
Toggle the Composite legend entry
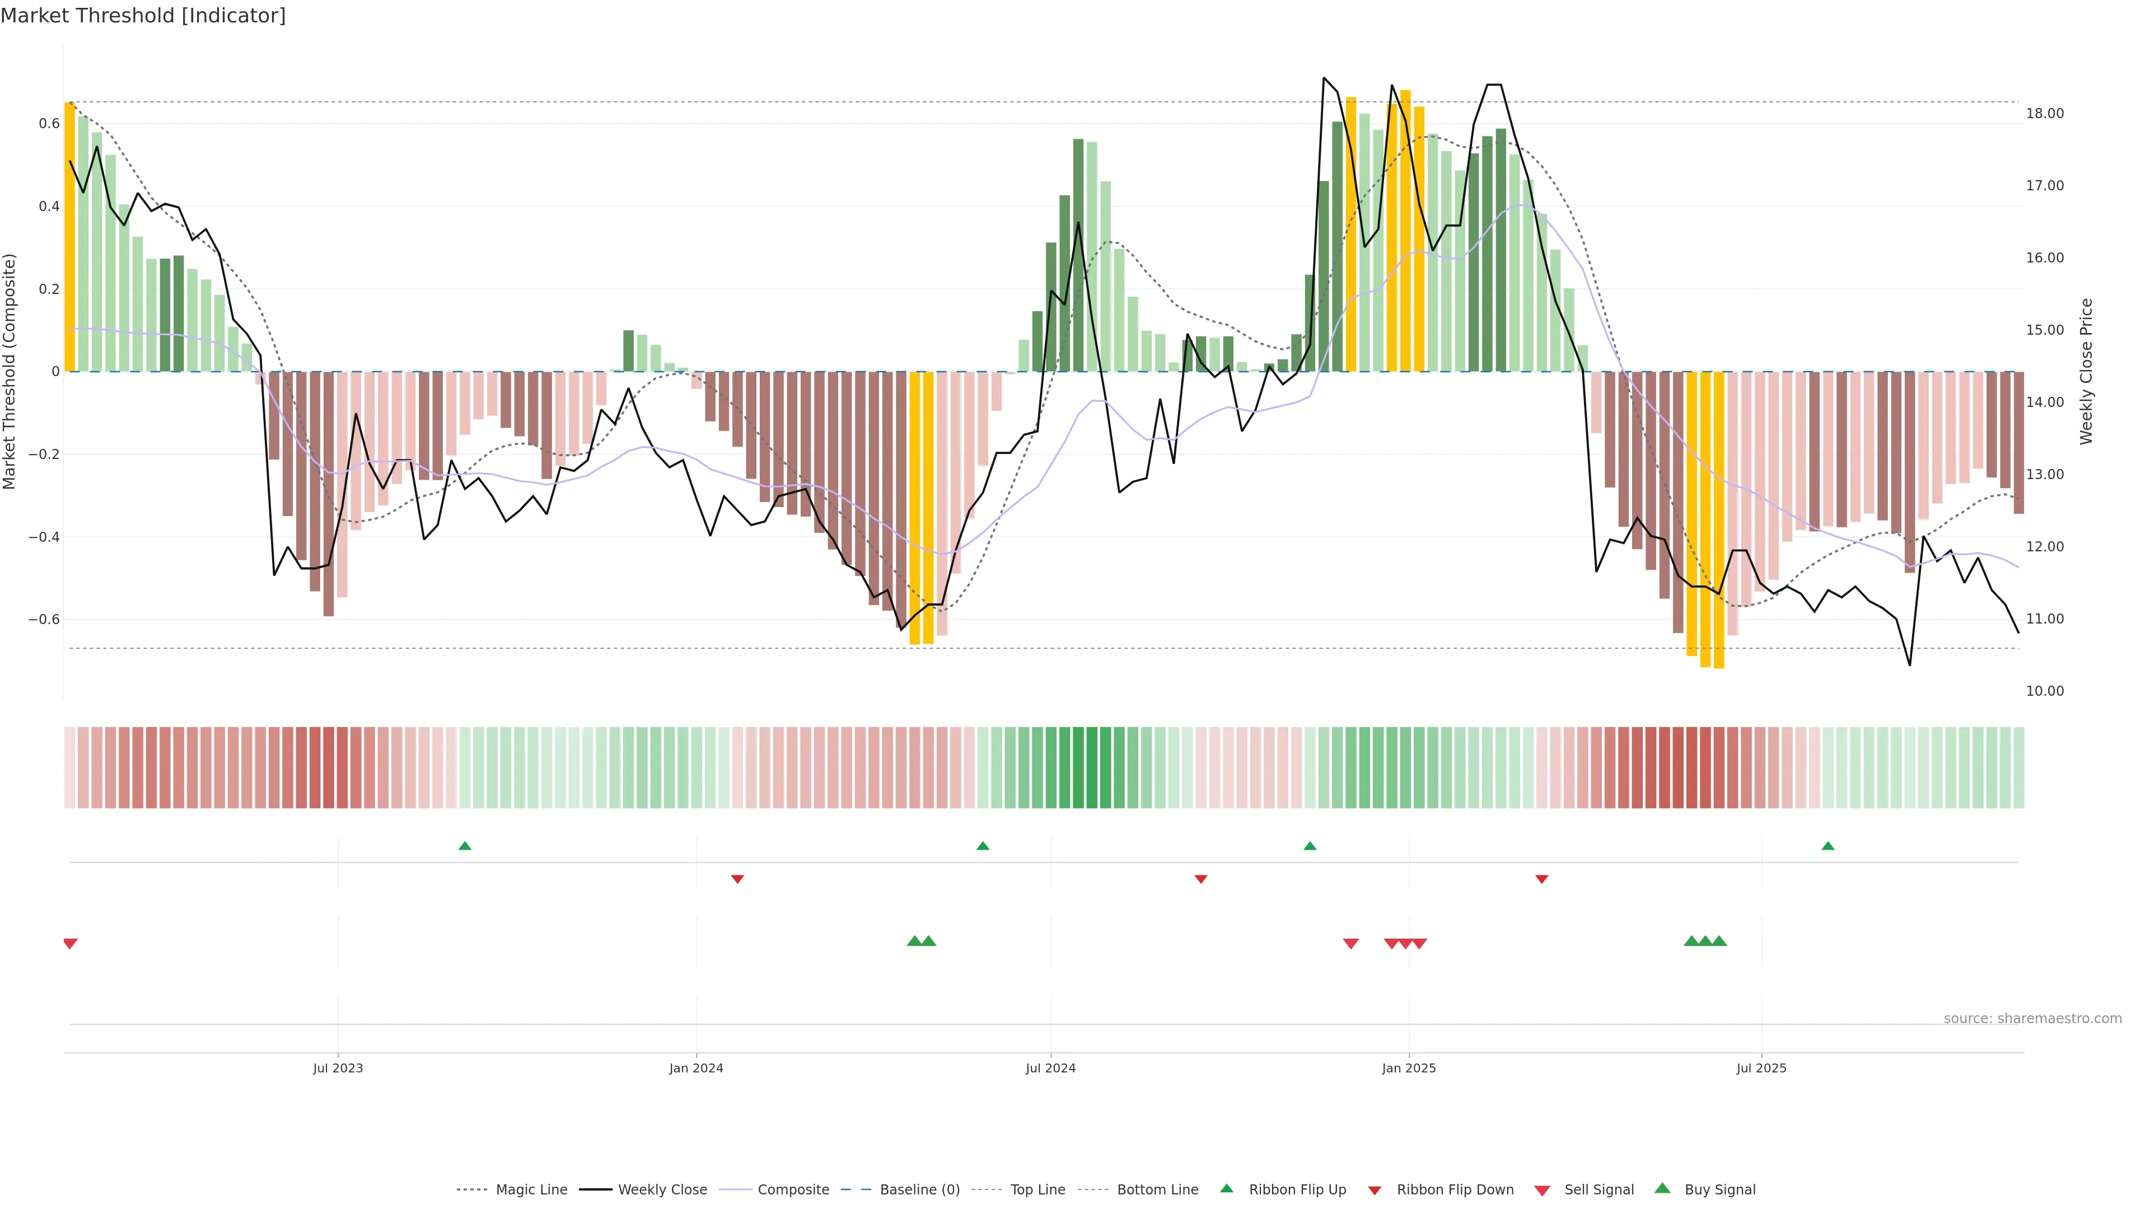(x=793, y=1190)
